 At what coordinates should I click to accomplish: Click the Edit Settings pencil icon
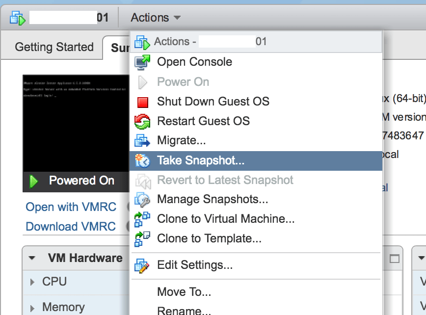pyautogui.click(x=142, y=265)
